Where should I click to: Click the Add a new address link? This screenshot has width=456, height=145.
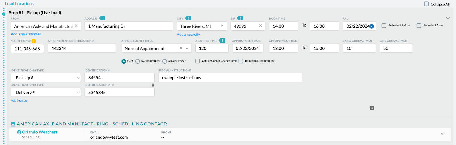pyautogui.click(x=26, y=34)
